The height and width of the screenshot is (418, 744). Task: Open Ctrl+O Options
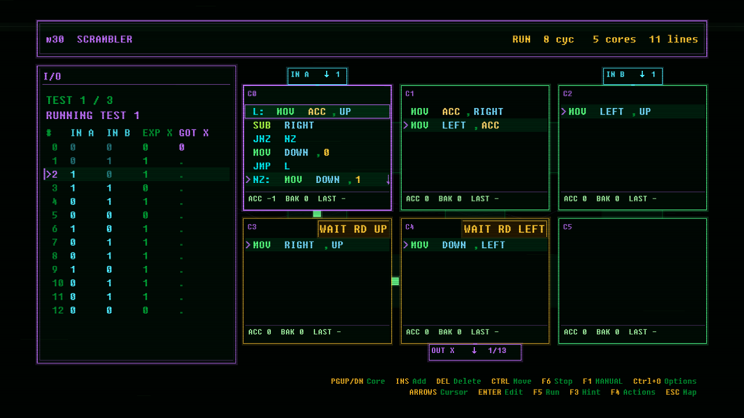(x=665, y=381)
